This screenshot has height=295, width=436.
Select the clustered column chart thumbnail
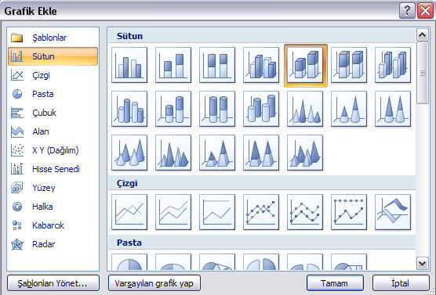click(129, 65)
